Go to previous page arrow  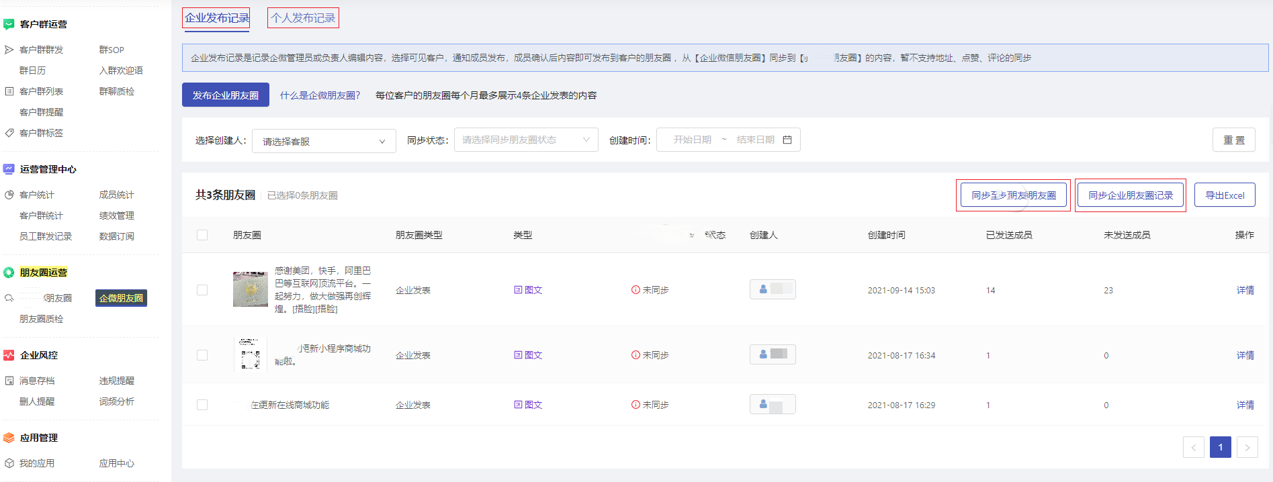tap(1194, 447)
